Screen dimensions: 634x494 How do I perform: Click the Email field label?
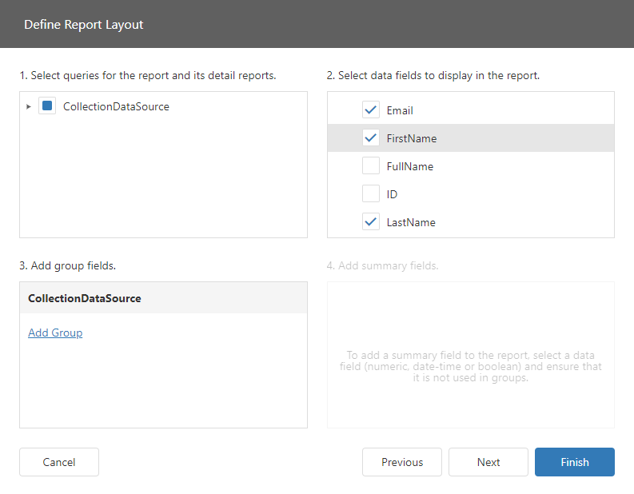pos(400,110)
